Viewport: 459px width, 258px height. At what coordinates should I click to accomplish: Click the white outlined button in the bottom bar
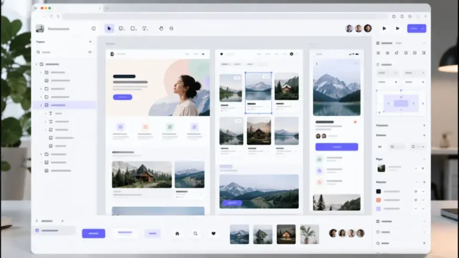point(125,233)
